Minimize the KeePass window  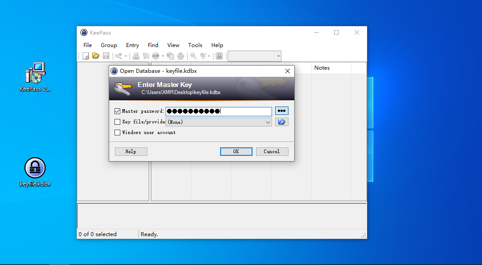[x=316, y=32]
